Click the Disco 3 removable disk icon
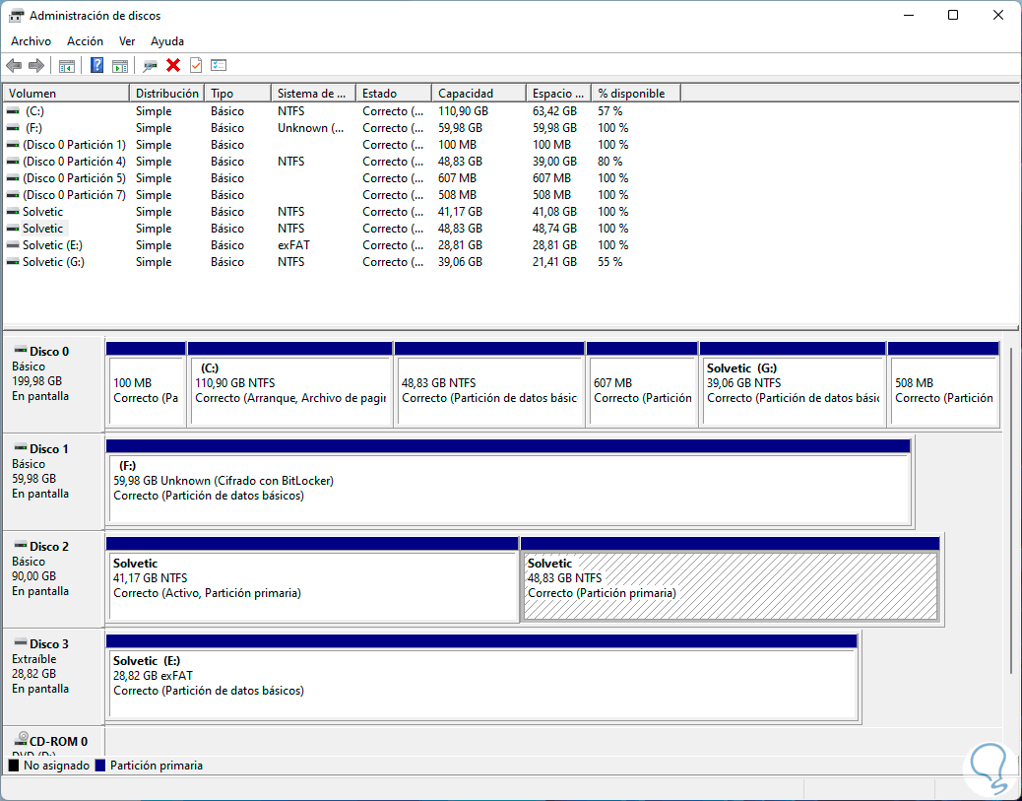Image resolution: width=1022 pixels, height=801 pixels. pyautogui.click(x=21, y=643)
